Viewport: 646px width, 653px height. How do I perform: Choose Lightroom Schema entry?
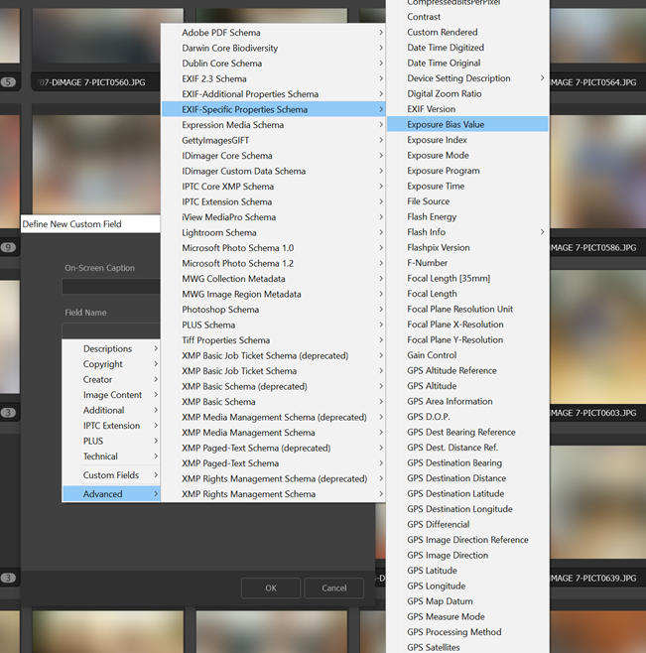tap(273, 233)
